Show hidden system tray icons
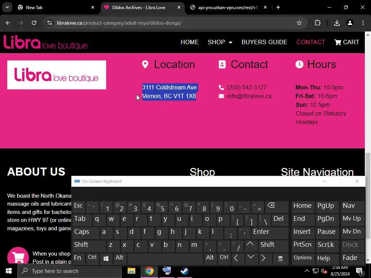This screenshot has height=278, width=371. tap(307, 271)
